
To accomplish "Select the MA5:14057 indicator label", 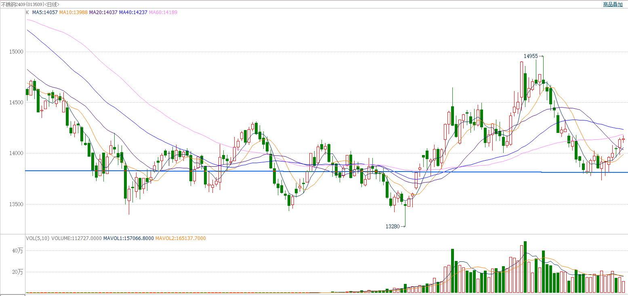I will point(45,12).
